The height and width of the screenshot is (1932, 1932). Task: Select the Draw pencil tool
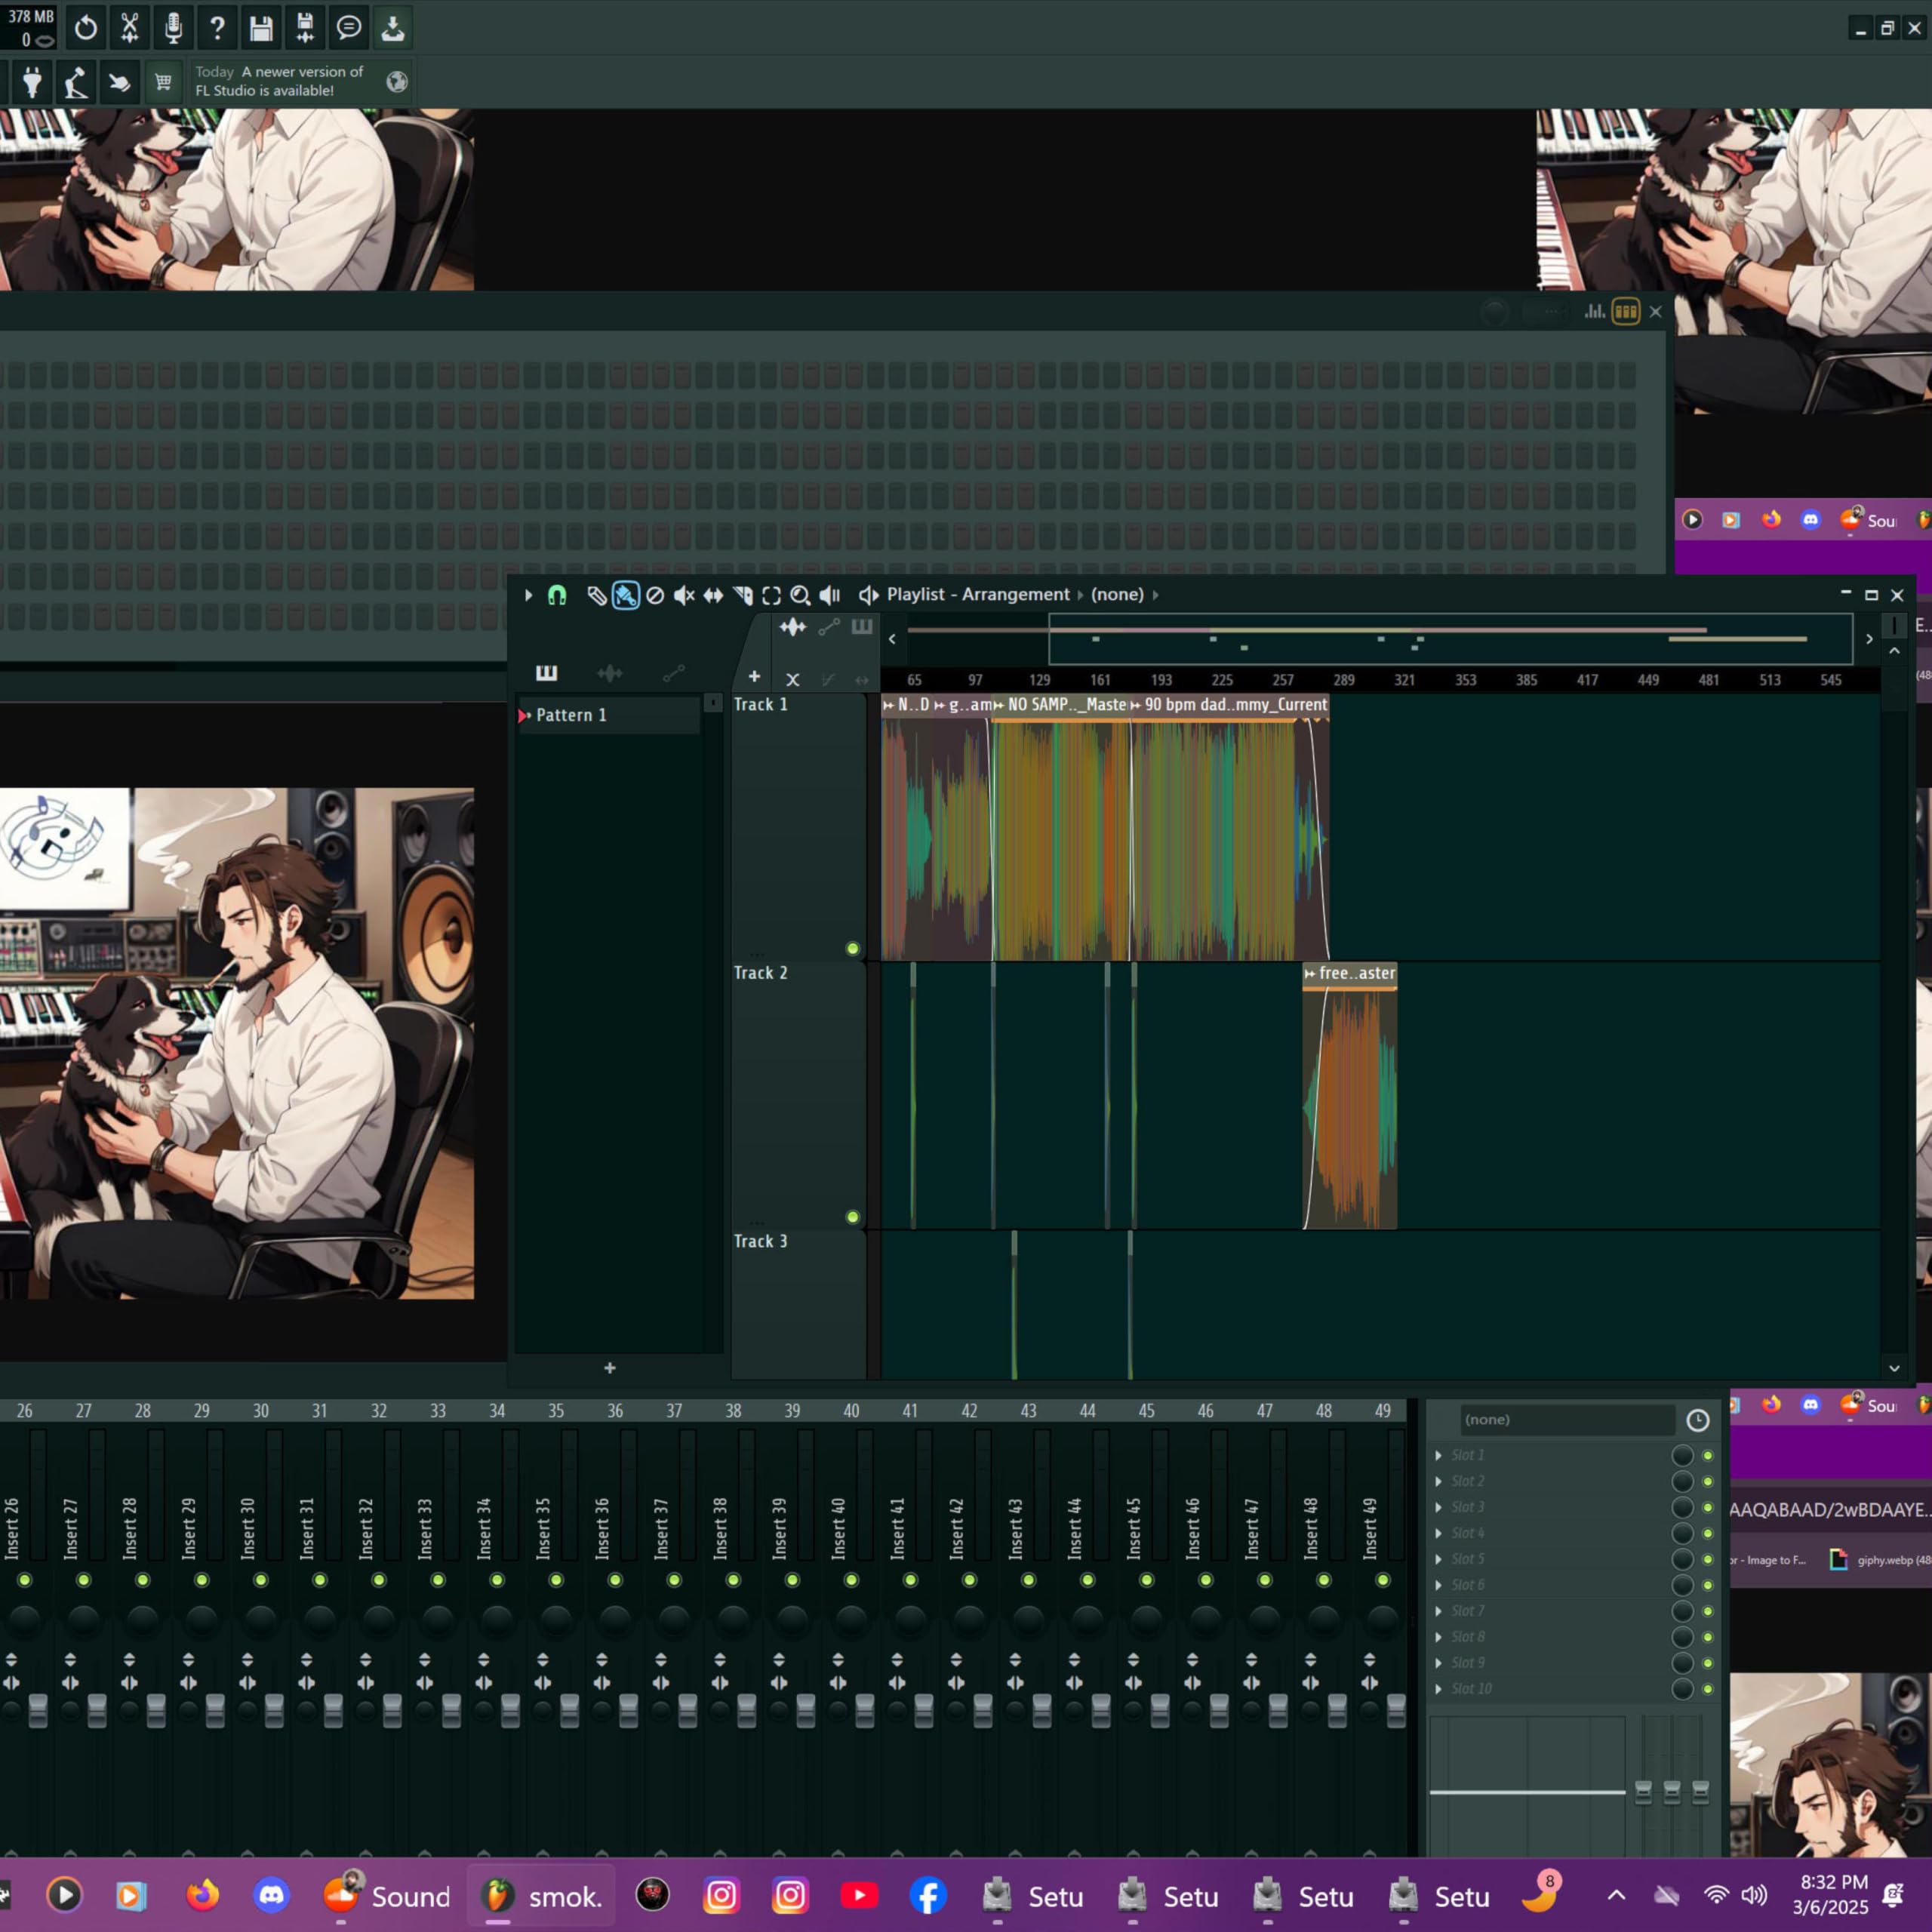[x=596, y=595]
